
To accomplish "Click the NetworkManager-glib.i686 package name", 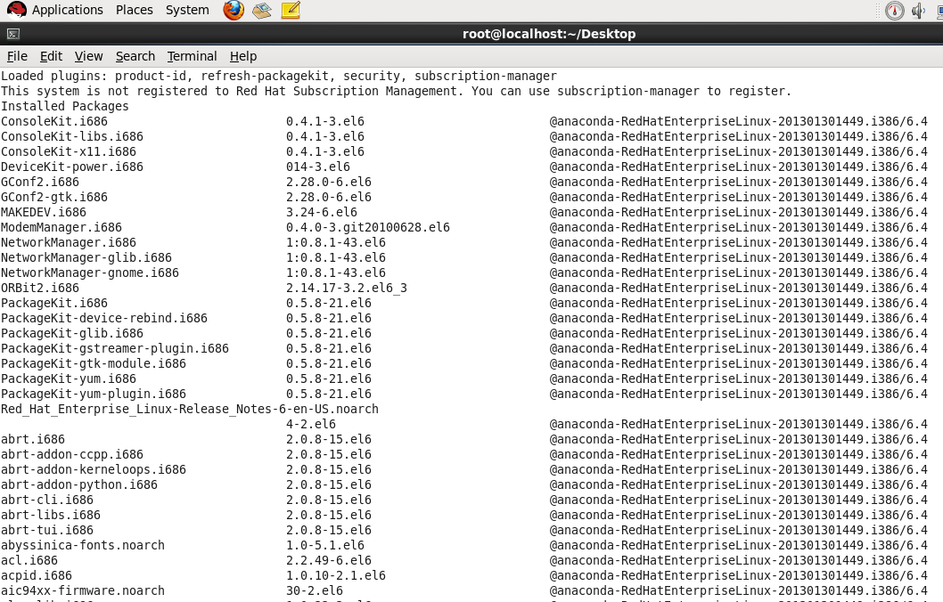I will (x=86, y=257).
